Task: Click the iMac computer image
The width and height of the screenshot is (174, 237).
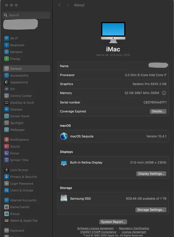Action: (113, 33)
